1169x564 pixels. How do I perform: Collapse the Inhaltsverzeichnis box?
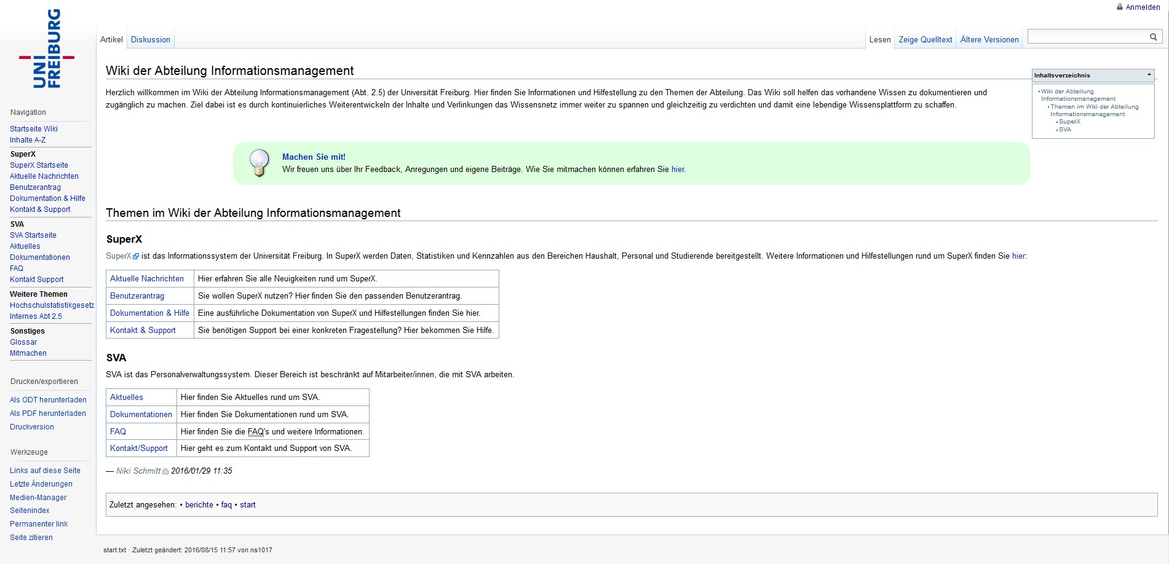click(1149, 75)
